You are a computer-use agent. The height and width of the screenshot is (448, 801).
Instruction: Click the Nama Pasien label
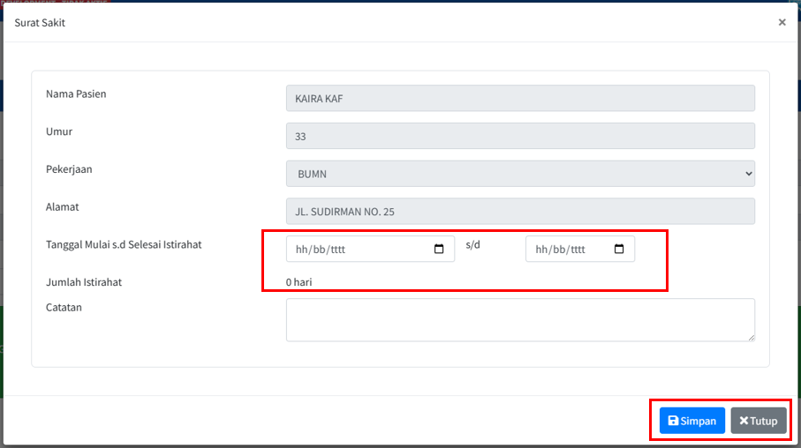[x=76, y=93]
